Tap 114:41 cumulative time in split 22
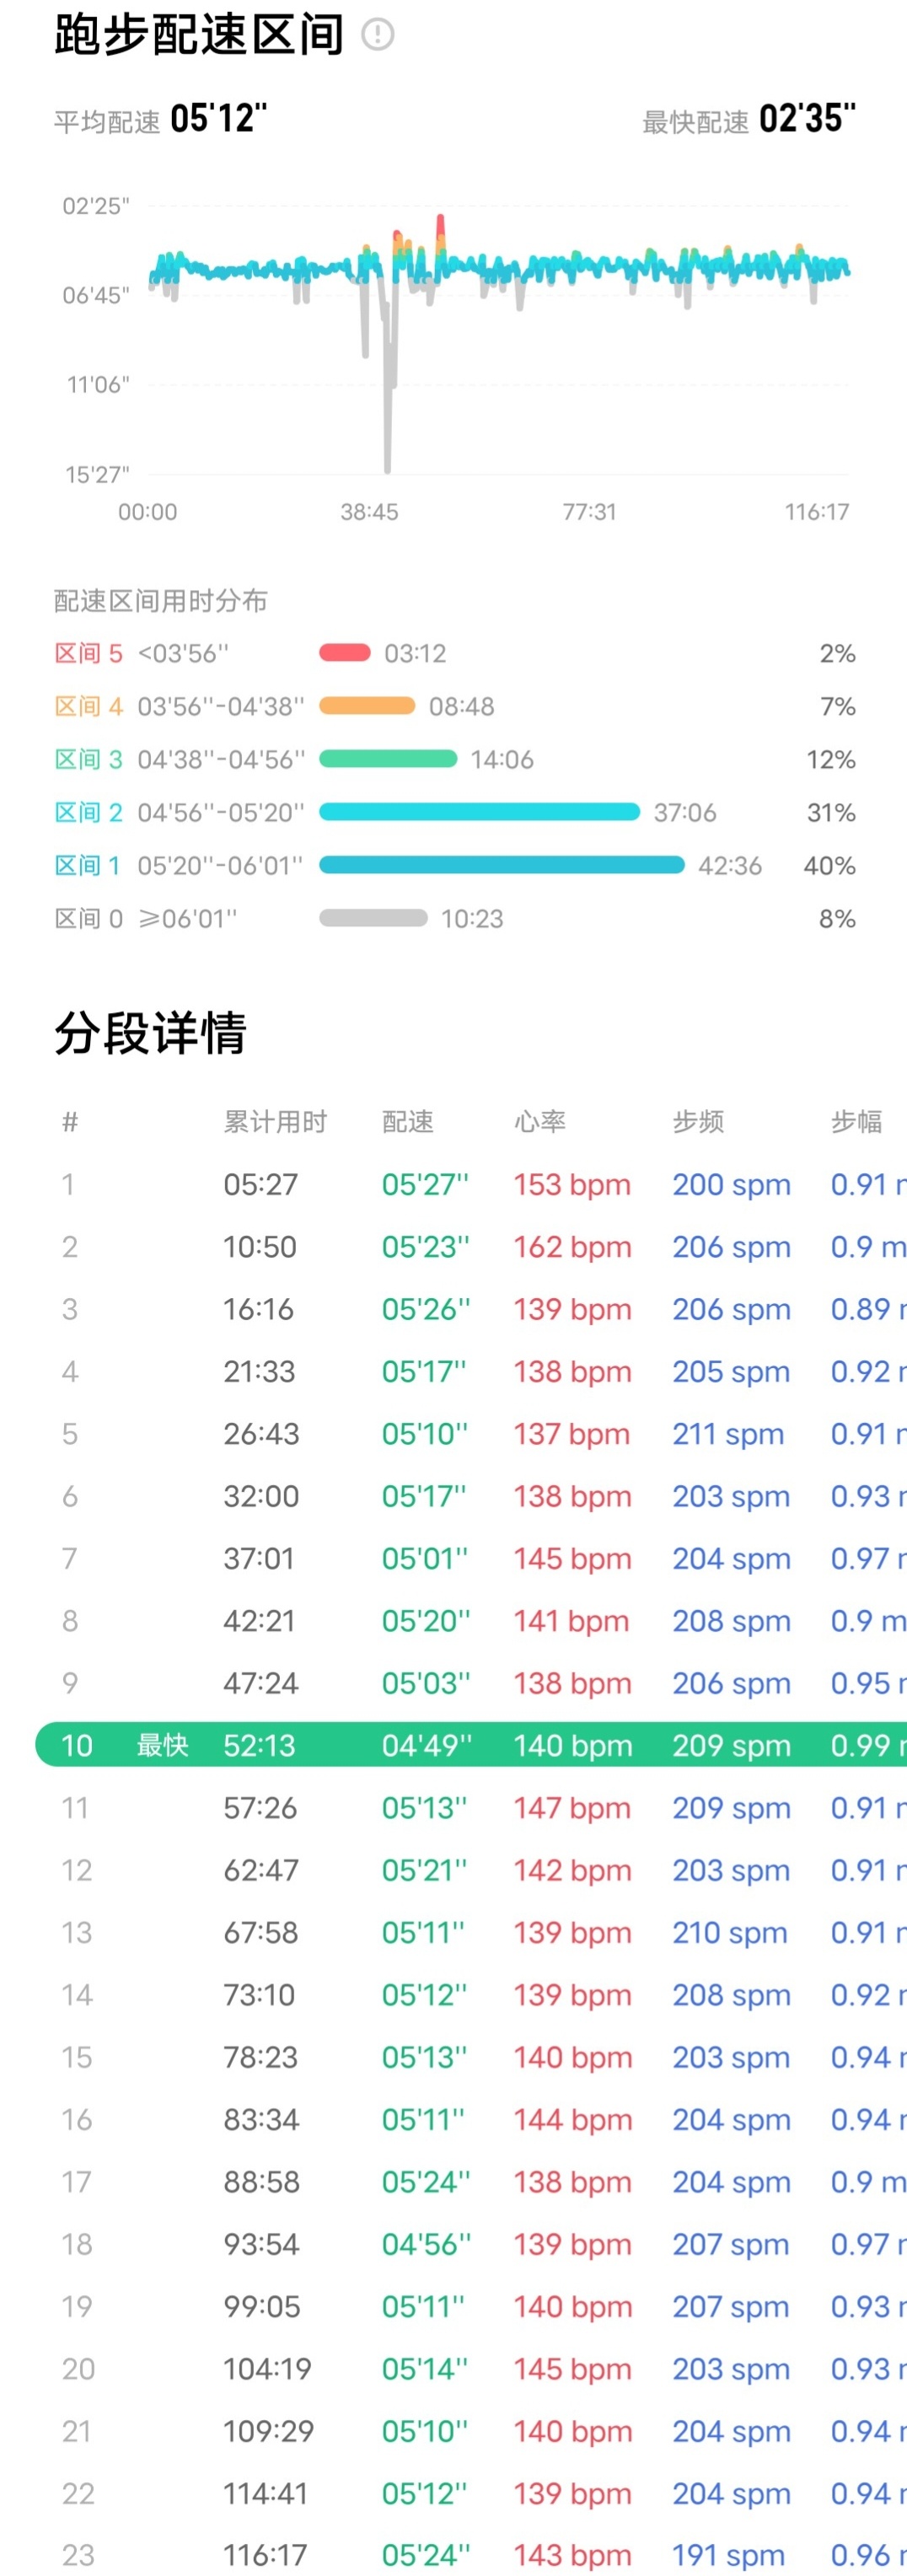Viewport: 907px width, 2576px height. point(265,2493)
